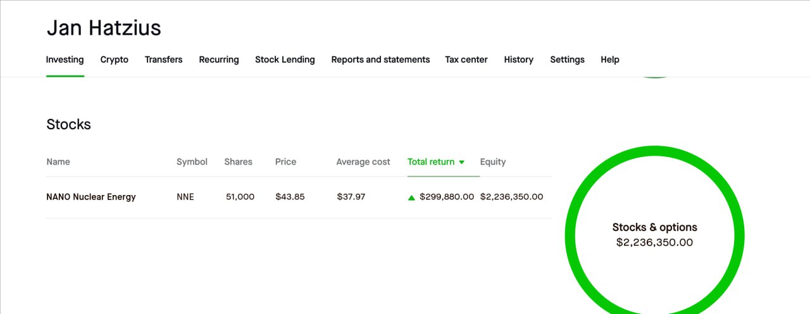This screenshot has width=810, height=314.
Task: Click the Stocks & options chart label
Action: pyautogui.click(x=654, y=227)
